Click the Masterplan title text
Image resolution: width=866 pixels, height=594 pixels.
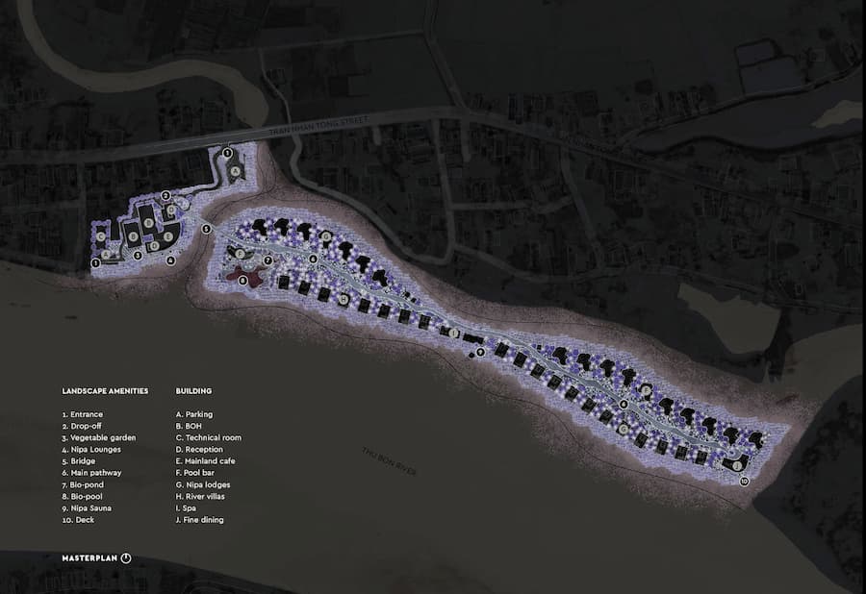89,558
